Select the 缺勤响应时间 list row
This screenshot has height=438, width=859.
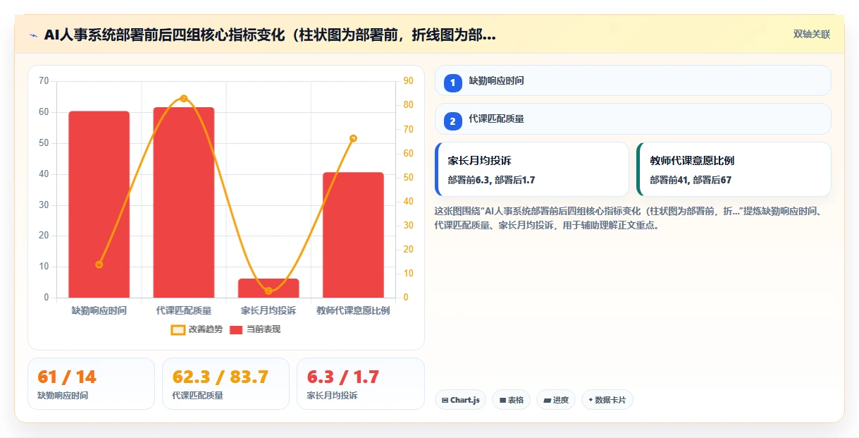tap(633, 80)
